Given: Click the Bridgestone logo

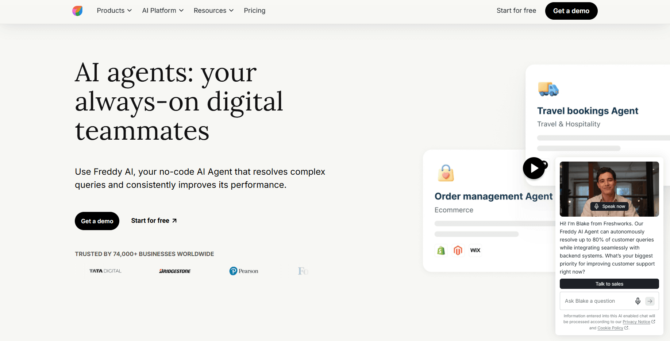Looking at the screenshot, I should [x=175, y=271].
